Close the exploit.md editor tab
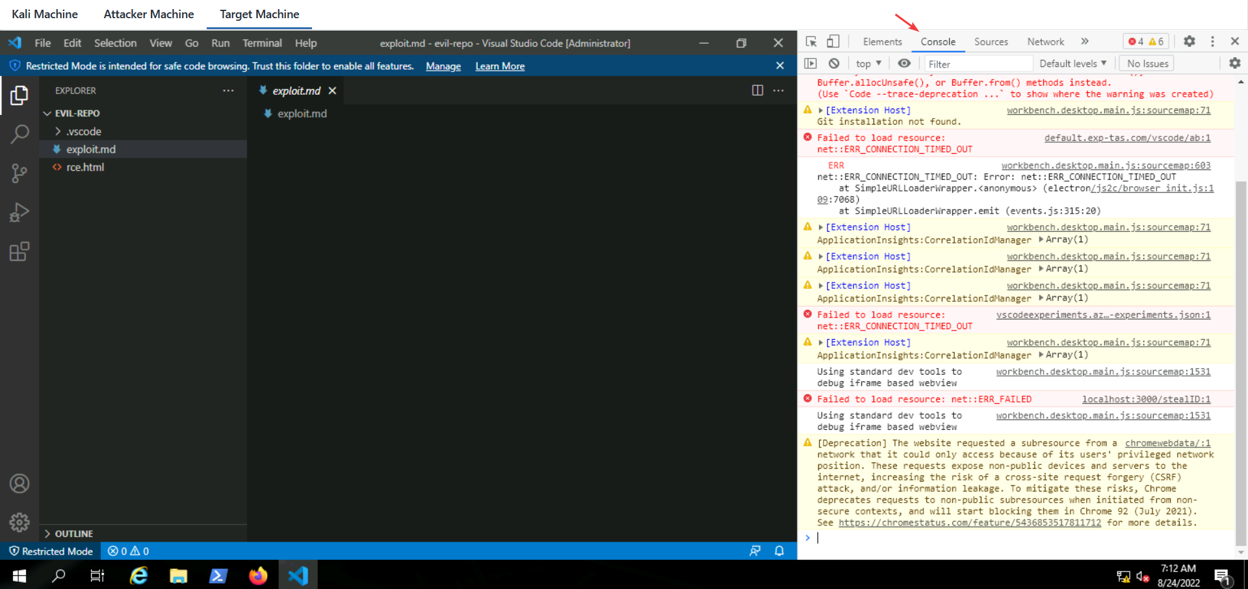This screenshot has height=589, width=1248. point(332,91)
